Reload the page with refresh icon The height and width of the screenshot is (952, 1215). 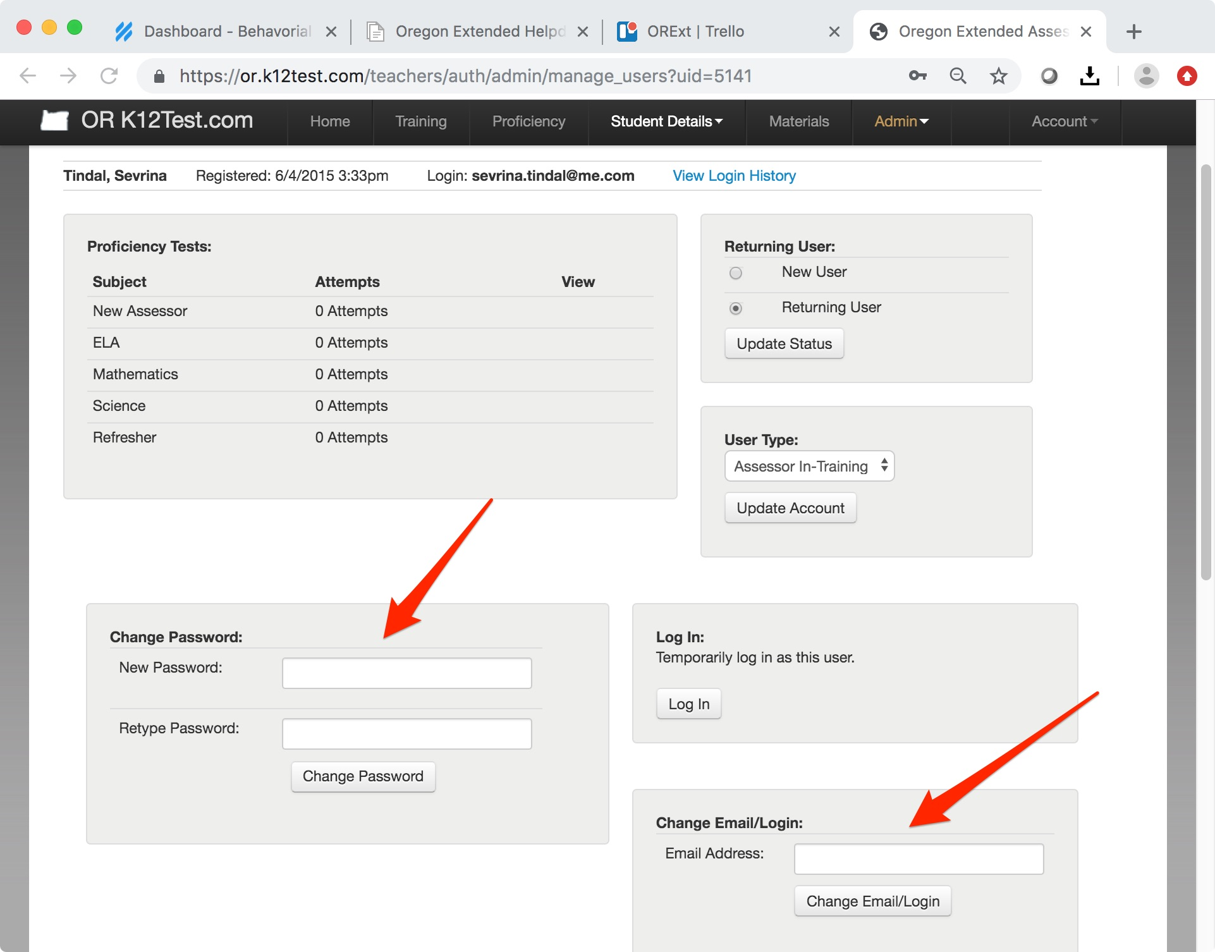tap(109, 76)
